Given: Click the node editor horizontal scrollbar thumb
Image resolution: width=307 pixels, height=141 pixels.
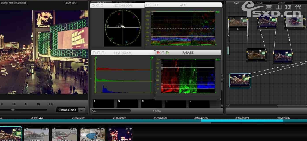Looking at the screenshot, I should 292,106.
